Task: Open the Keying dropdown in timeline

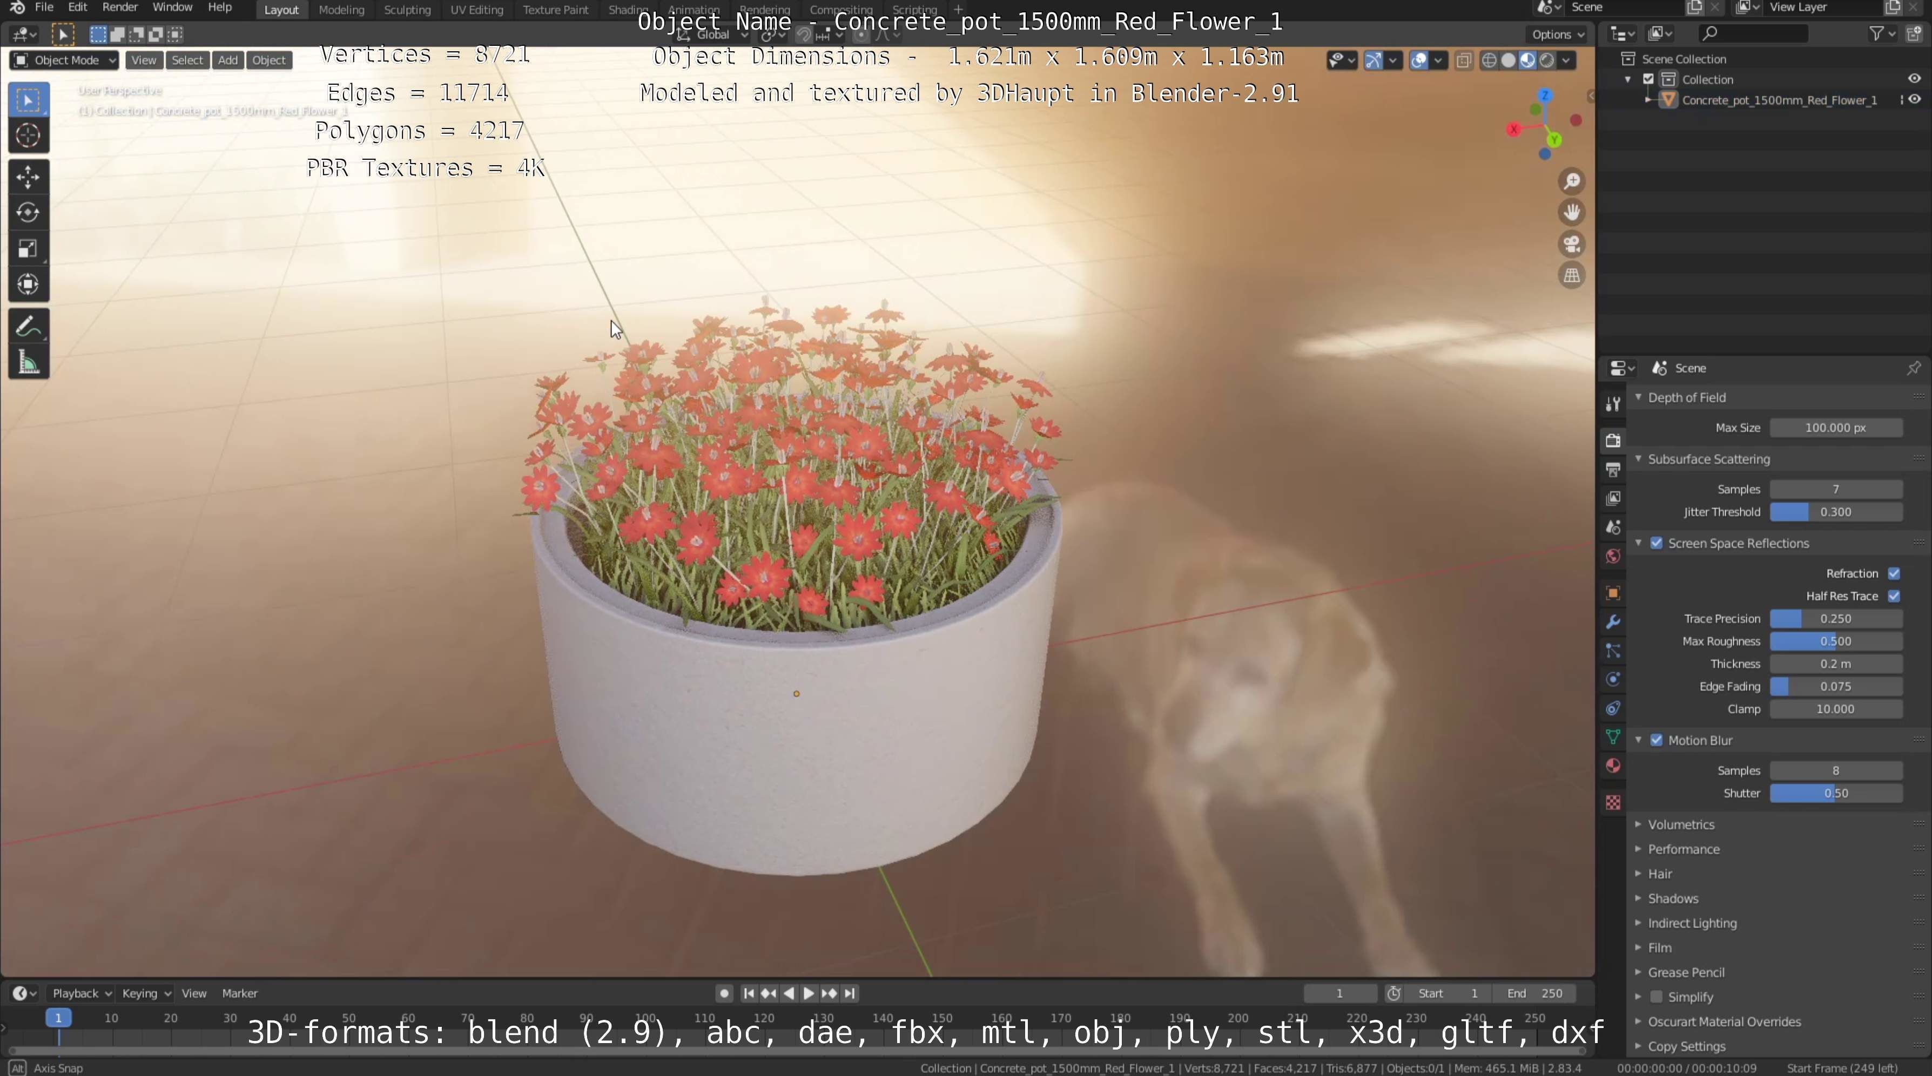Action: point(145,993)
